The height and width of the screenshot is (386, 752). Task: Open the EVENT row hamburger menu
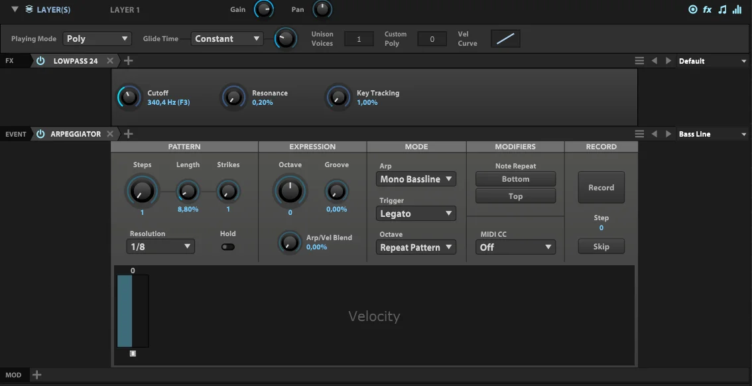(639, 134)
